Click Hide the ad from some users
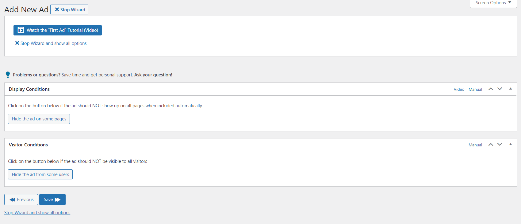This screenshot has width=521, height=224. click(x=40, y=174)
